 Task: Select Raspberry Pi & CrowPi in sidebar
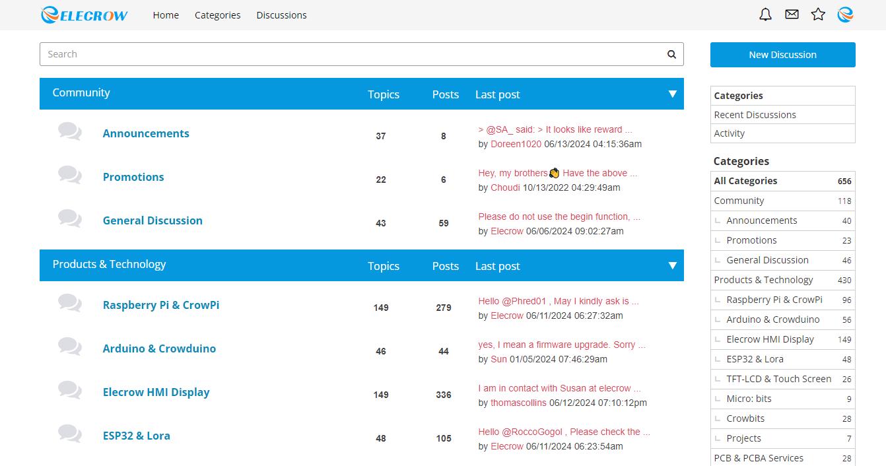783,300
